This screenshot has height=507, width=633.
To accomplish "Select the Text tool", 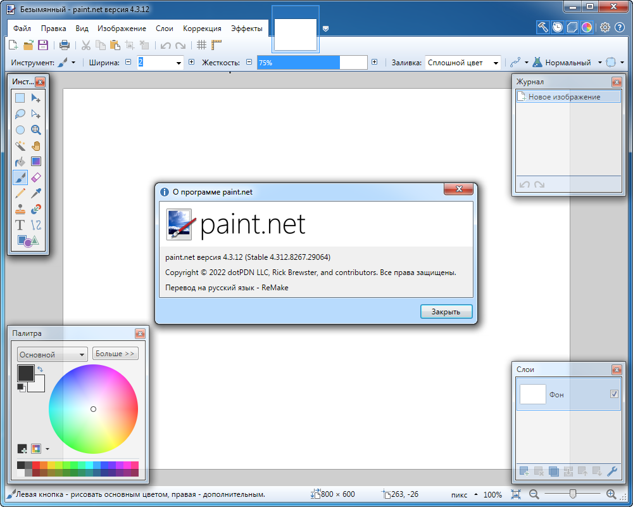I will [20, 225].
